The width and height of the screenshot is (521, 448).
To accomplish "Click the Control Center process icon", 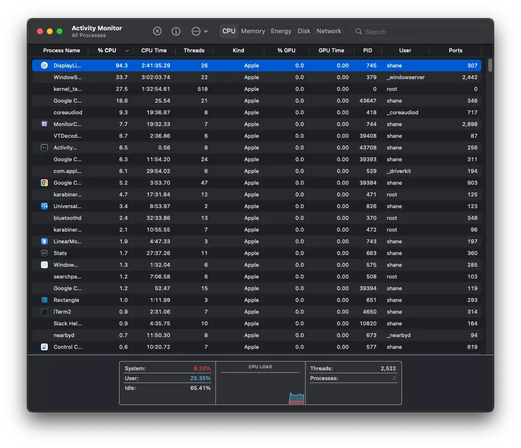I will (x=44, y=347).
